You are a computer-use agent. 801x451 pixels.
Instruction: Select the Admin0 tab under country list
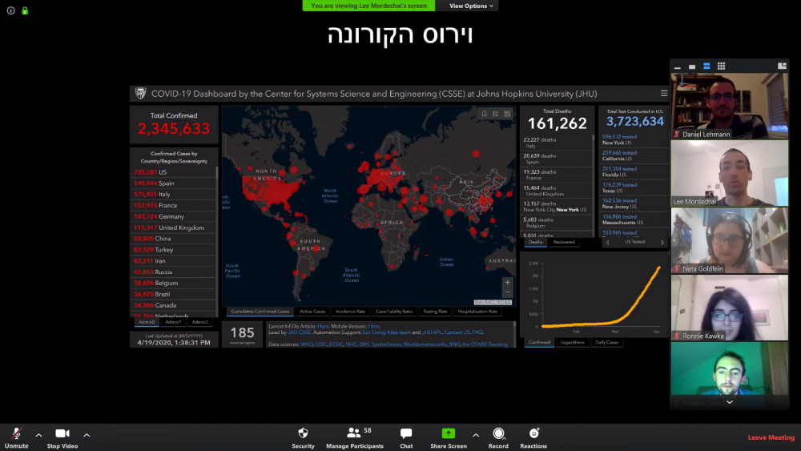coord(147,322)
